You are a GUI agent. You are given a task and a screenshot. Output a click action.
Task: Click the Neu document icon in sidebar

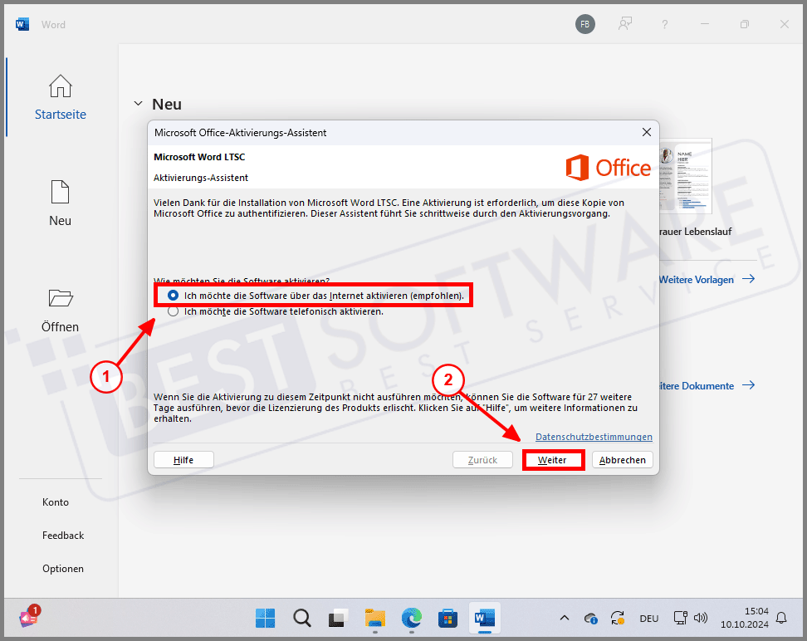pyautogui.click(x=61, y=192)
